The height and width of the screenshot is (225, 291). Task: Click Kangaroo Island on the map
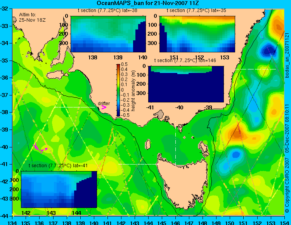56,75
